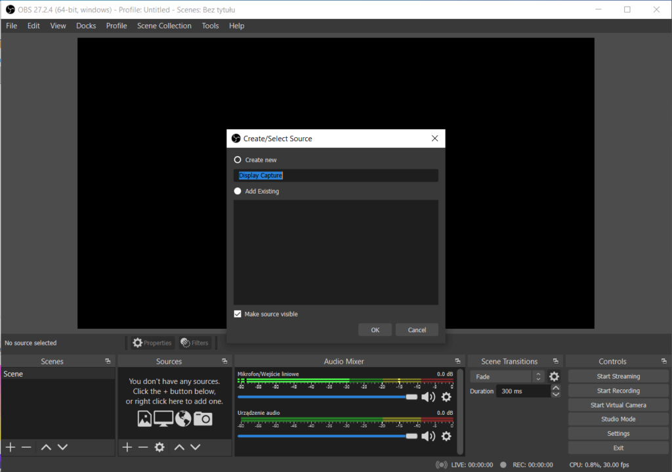Click the CPU 0.8%, 30.00 fps status

pos(598,465)
